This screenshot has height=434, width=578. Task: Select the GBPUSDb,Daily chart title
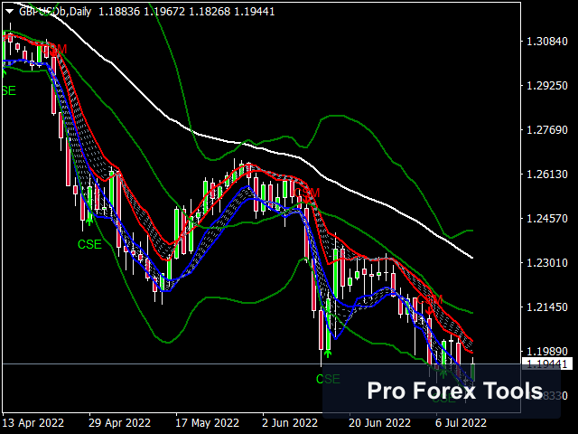(55, 12)
